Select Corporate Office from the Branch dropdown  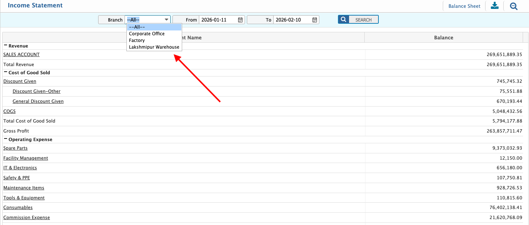(146, 33)
